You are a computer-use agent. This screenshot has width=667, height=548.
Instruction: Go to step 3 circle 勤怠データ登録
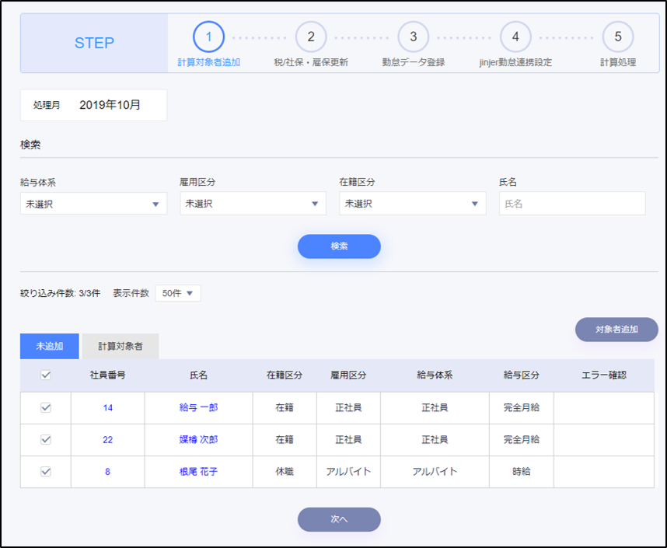pyautogui.click(x=414, y=37)
